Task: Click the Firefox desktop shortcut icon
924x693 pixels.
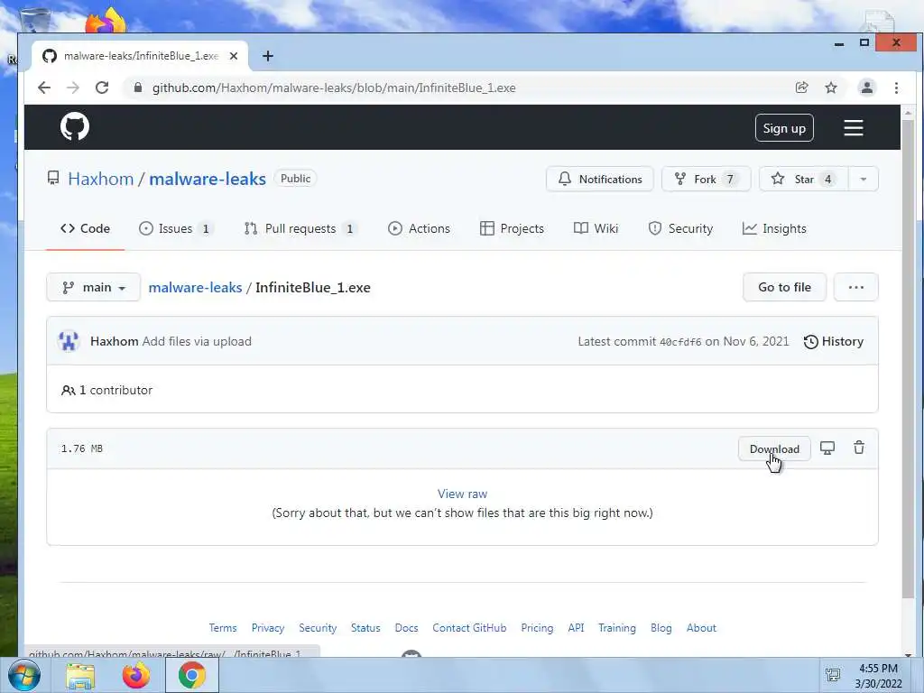Action: point(106,21)
